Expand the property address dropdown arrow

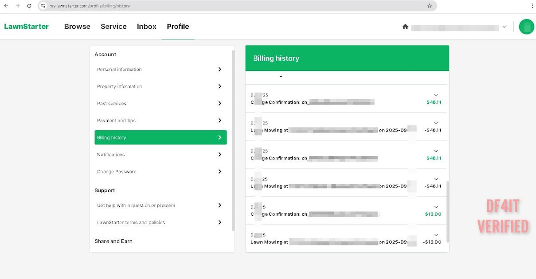pos(504,27)
